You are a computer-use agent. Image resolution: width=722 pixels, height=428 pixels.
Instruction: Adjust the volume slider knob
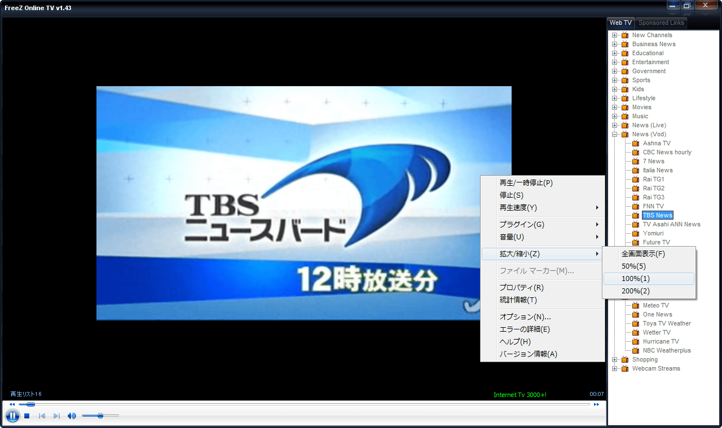[100, 416]
